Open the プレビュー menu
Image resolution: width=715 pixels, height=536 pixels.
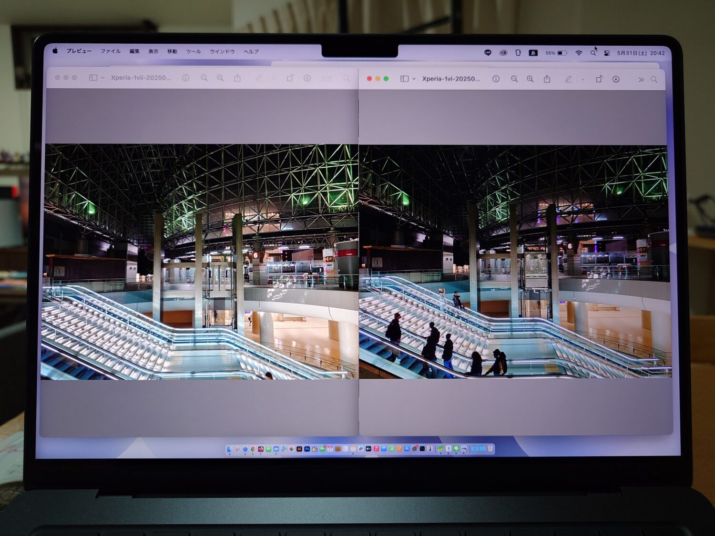pyautogui.click(x=79, y=51)
